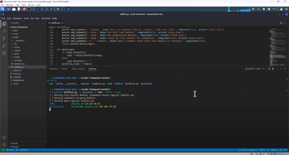289x155 pixels.
Task: Open the VirtualBox Devices menu
Action: pos(31,5)
